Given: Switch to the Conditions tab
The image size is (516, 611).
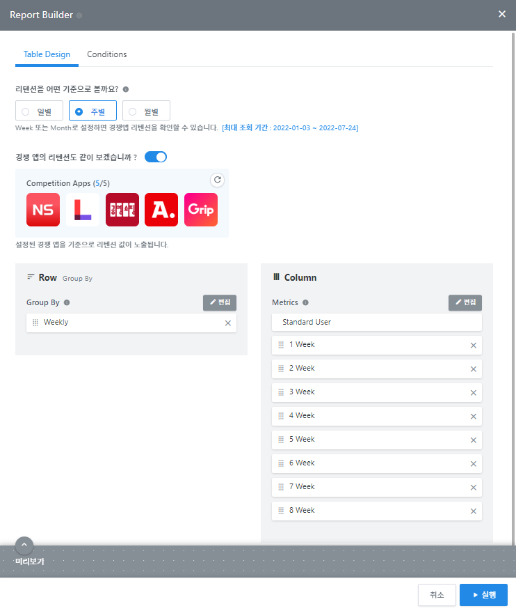Looking at the screenshot, I should 107,54.
